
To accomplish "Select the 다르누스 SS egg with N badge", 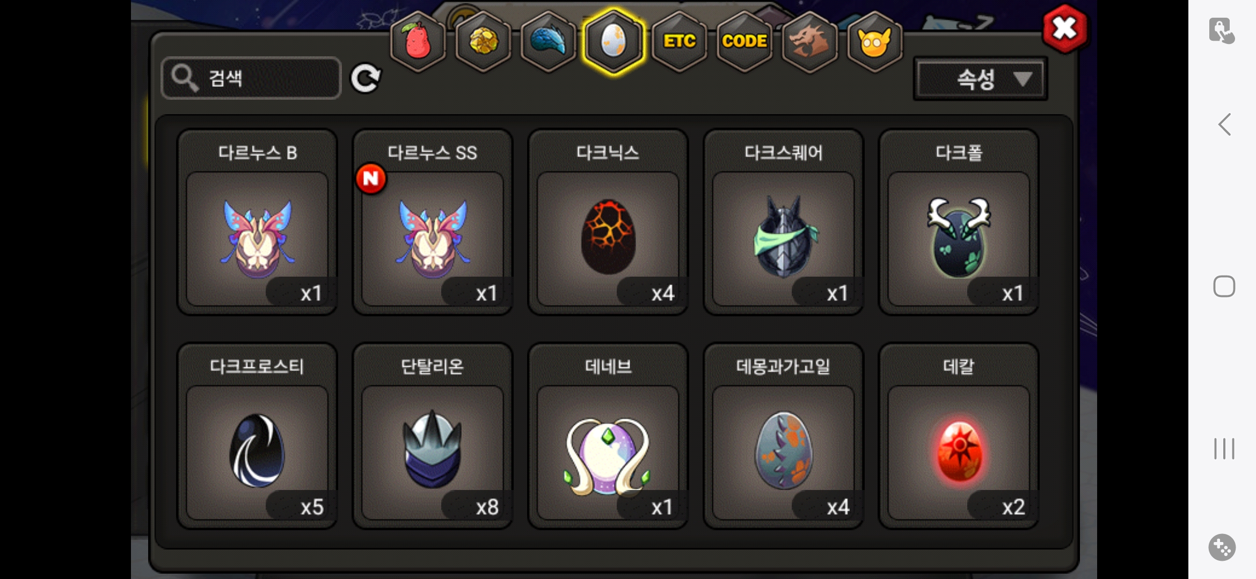I will point(433,222).
